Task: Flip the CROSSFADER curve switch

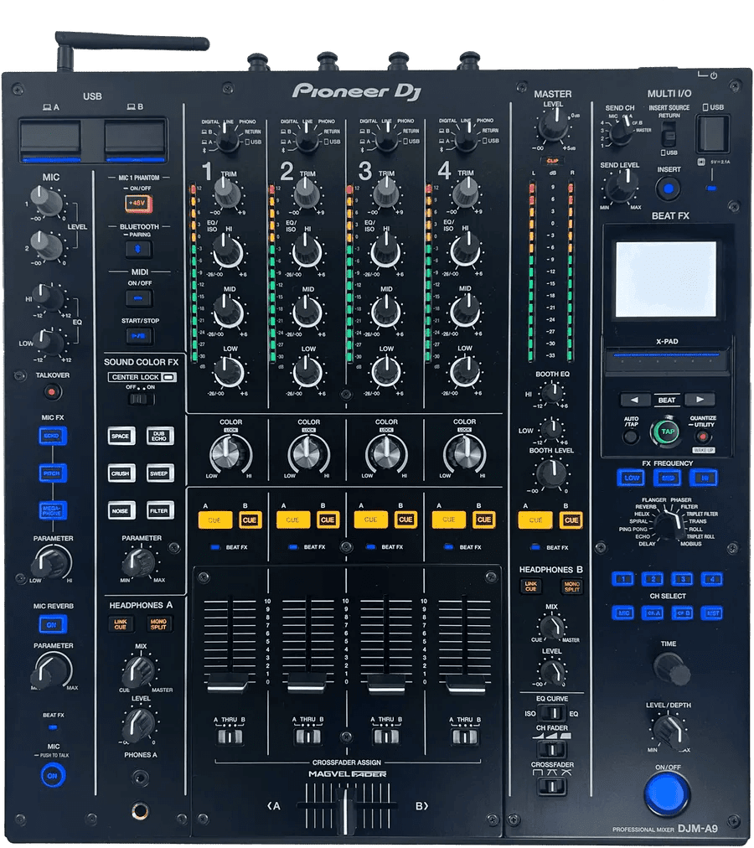Action: [x=552, y=786]
